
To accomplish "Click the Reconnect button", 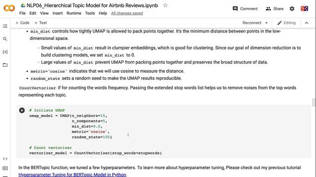I will (x=252, y=23).
